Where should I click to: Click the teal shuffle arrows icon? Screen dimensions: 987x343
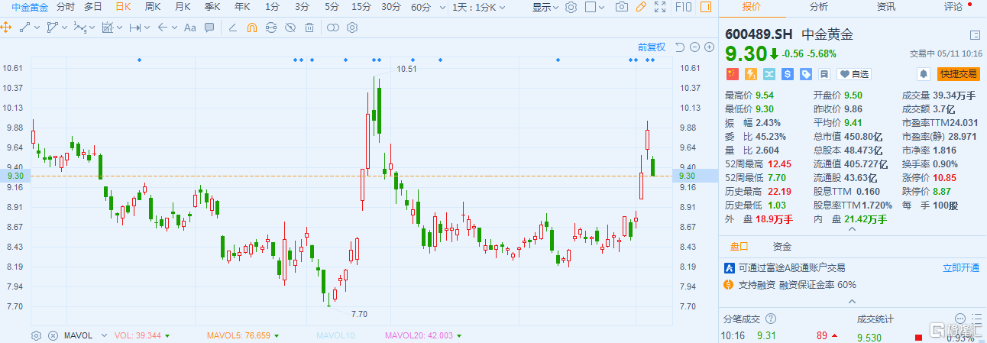click(x=769, y=74)
